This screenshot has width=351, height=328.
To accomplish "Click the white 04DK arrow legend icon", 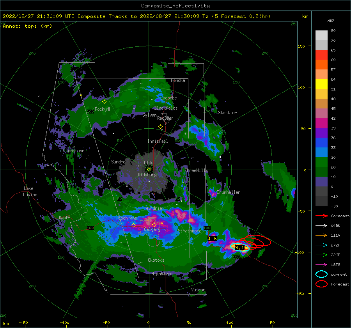I will [x=321, y=225].
